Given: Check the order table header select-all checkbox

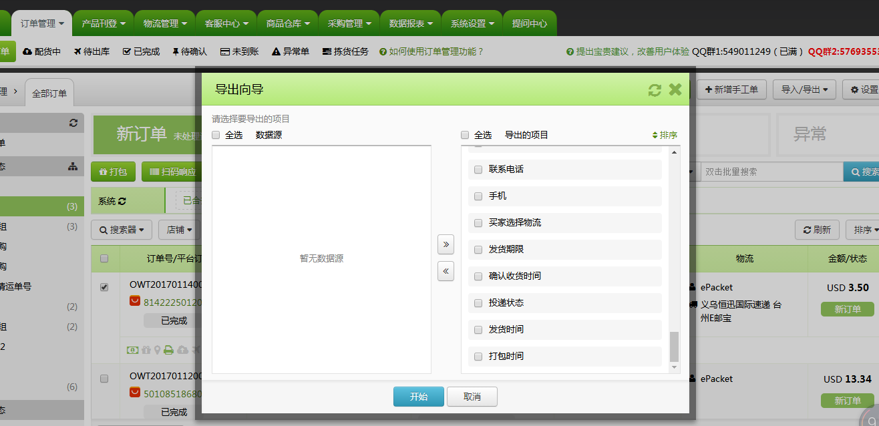Looking at the screenshot, I should [104, 258].
